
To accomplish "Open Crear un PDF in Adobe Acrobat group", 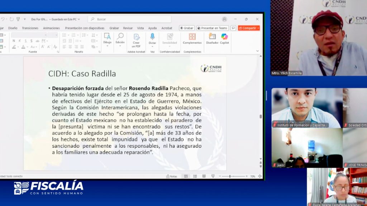I will pyautogui.click(x=136, y=40).
